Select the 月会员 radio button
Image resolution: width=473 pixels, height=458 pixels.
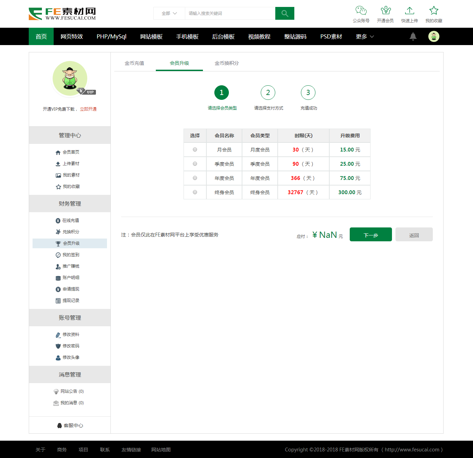[195, 150]
